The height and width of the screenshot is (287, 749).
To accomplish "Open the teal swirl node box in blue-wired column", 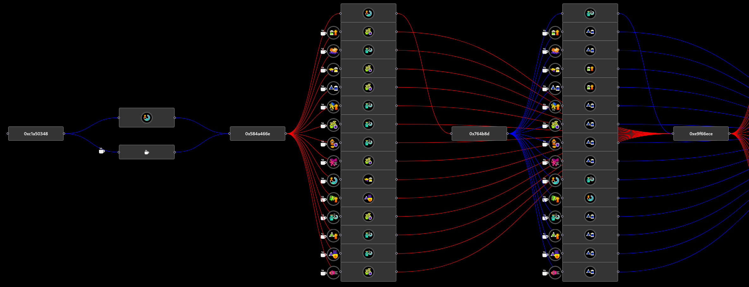I will coord(590,198).
